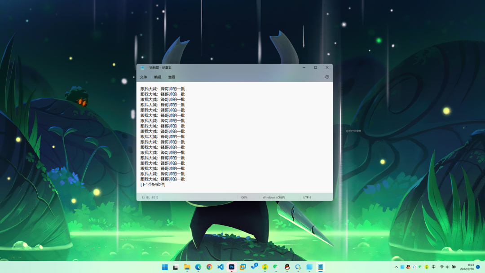Open the UTF-8 encoding selector
Viewport: 485px width, 273px height.
307,197
